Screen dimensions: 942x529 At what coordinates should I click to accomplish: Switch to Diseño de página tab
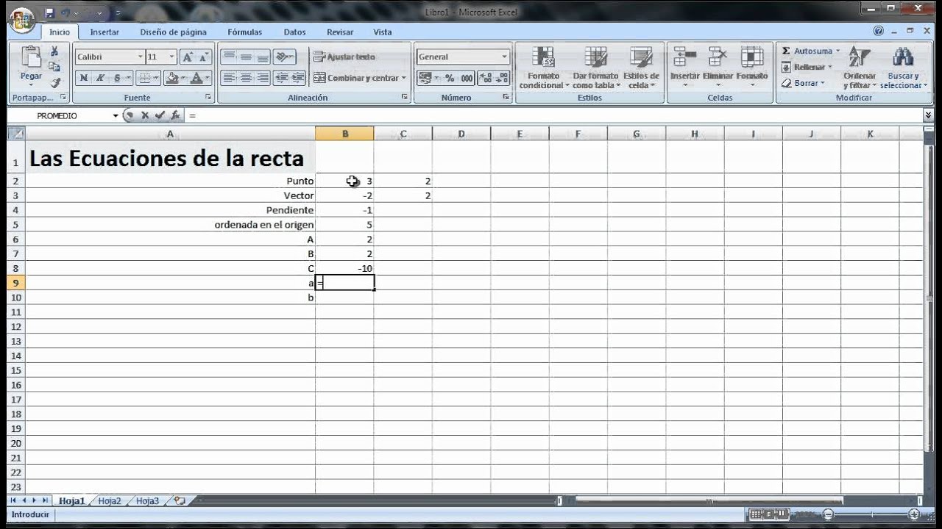pos(173,32)
